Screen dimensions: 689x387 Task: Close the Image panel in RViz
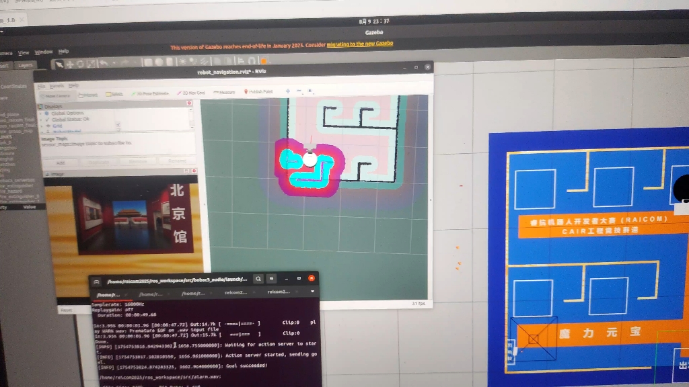pos(194,171)
